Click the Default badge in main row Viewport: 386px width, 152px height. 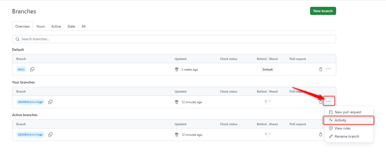click(x=267, y=70)
